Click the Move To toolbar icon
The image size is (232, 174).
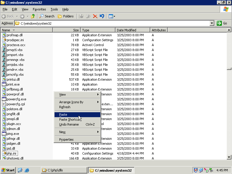pos(81,16)
